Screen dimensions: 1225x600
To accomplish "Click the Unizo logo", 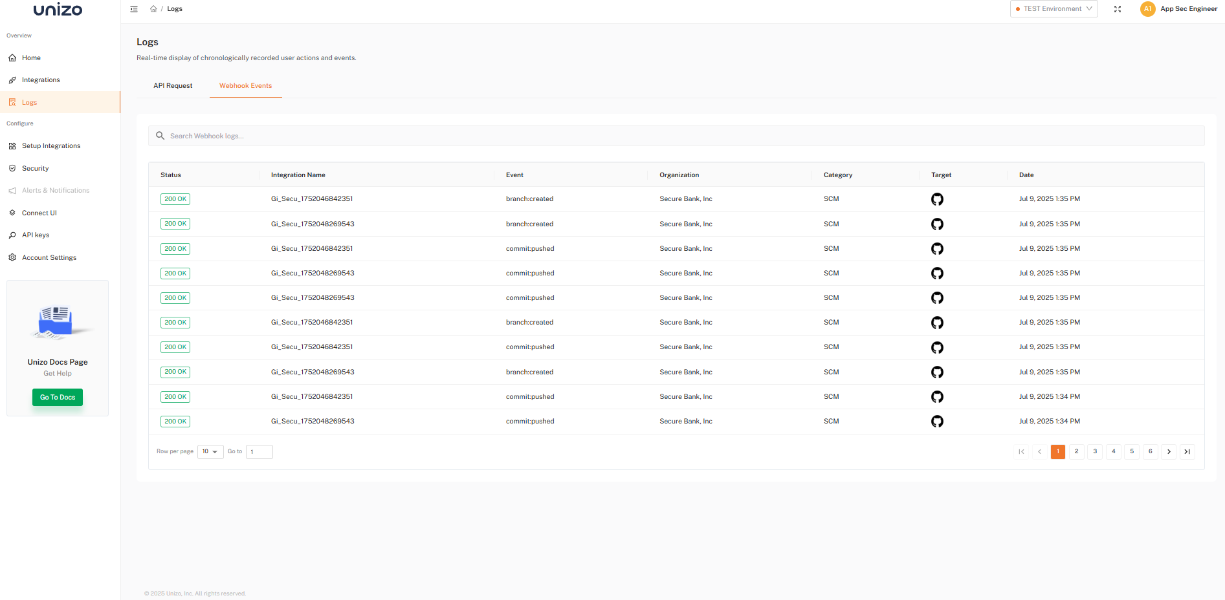I will coord(58,10).
